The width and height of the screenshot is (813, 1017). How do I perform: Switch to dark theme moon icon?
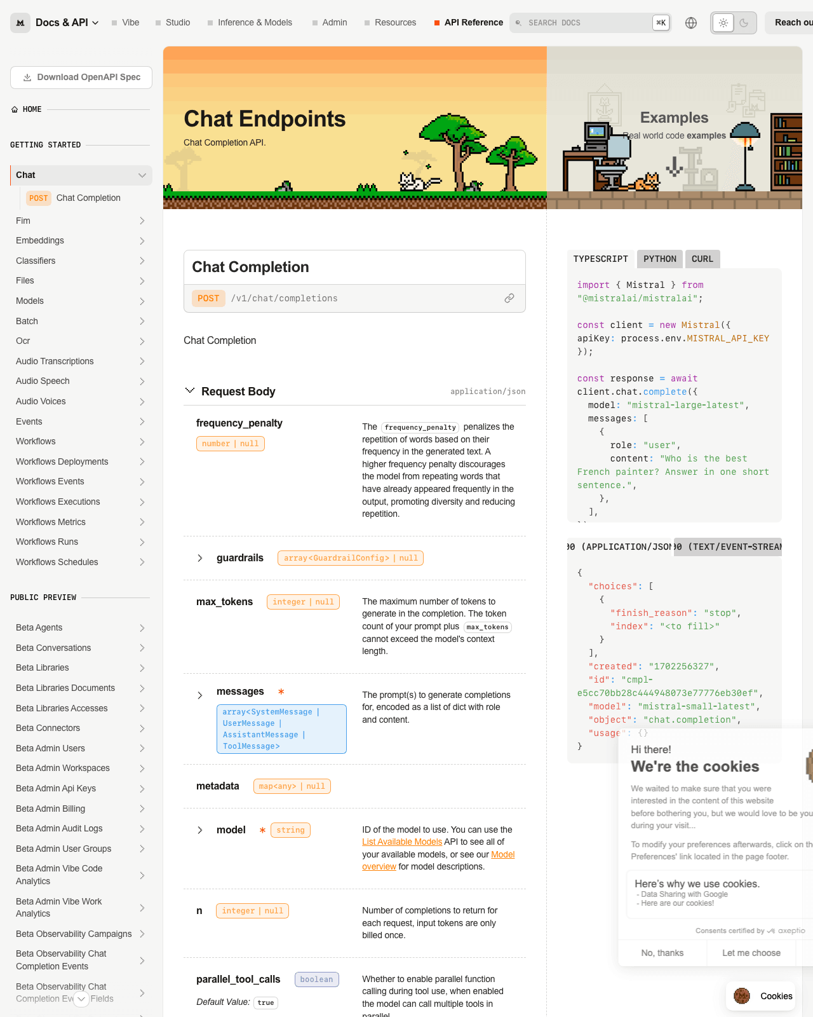point(744,23)
